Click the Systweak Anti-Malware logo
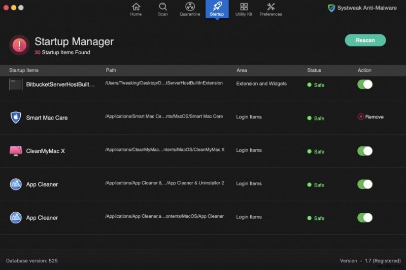 [331, 8]
